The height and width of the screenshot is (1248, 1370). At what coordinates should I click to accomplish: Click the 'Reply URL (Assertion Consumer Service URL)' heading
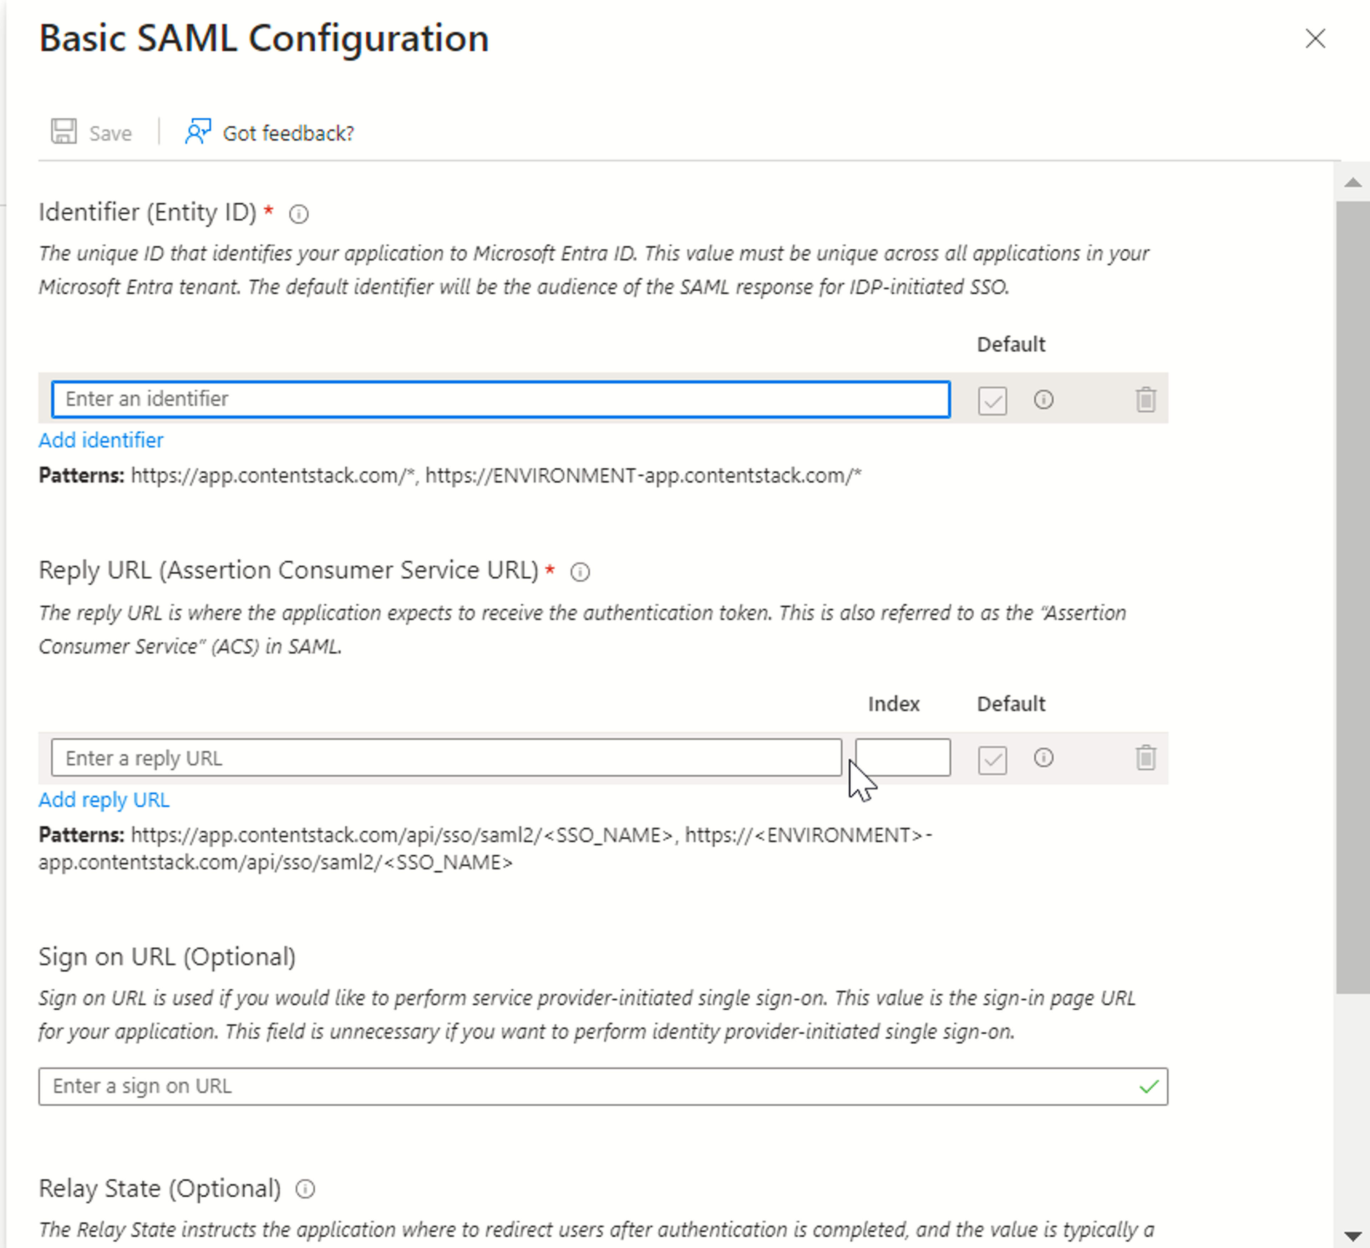click(289, 570)
